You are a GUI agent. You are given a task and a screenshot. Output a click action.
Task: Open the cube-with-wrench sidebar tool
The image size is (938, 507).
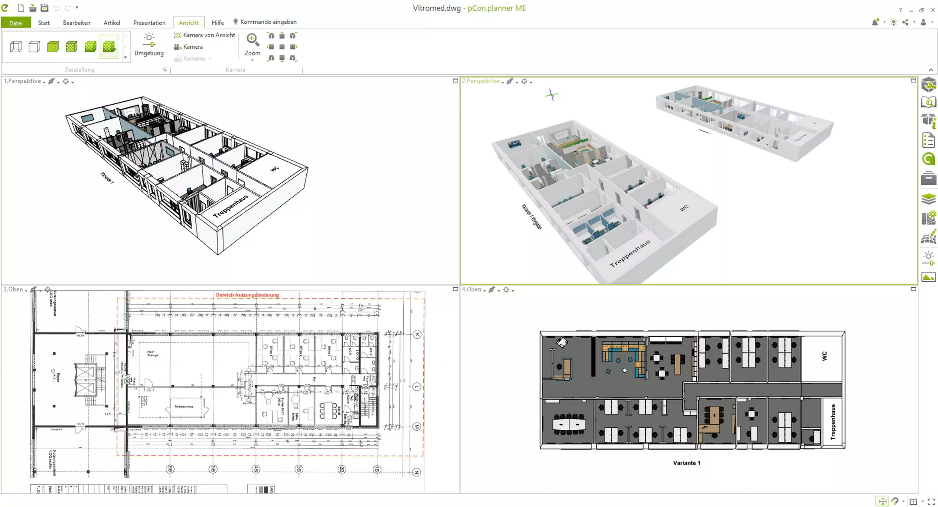[x=929, y=84]
